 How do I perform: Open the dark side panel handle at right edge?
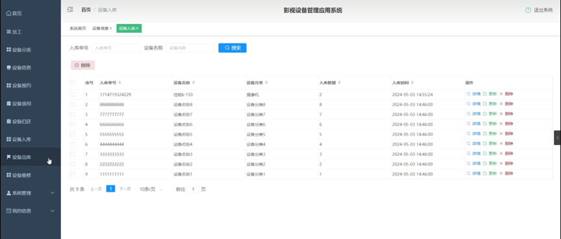pyautogui.click(x=557, y=137)
